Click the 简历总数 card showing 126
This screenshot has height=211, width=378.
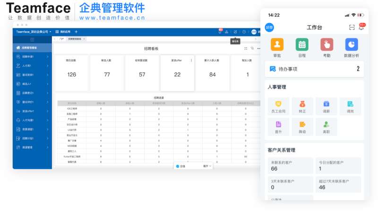point(72,73)
